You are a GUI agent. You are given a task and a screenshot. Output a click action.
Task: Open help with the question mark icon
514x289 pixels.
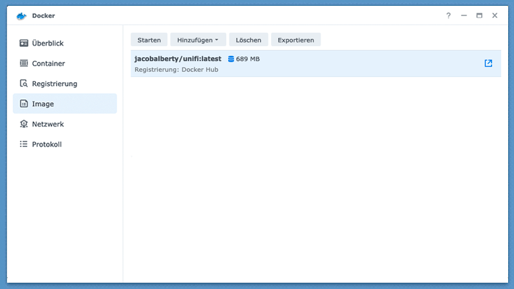coord(448,16)
